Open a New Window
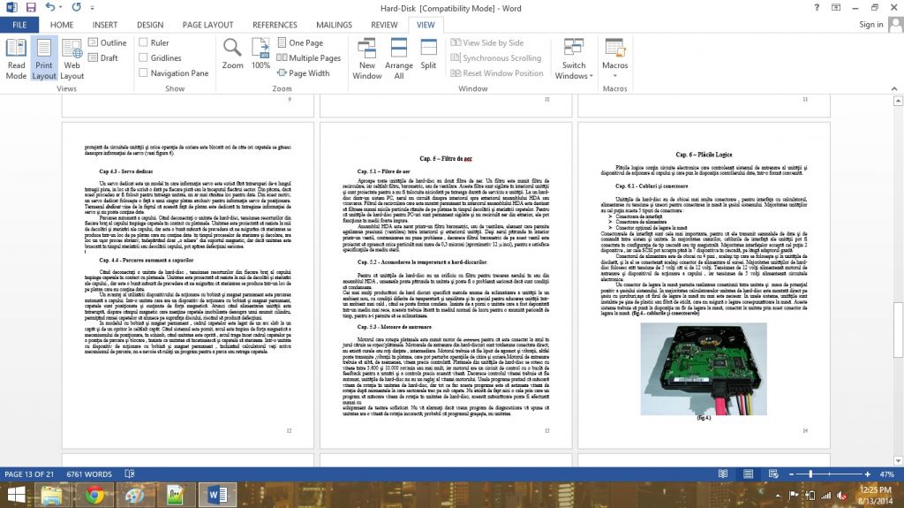This screenshot has height=508, width=904. [367, 58]
